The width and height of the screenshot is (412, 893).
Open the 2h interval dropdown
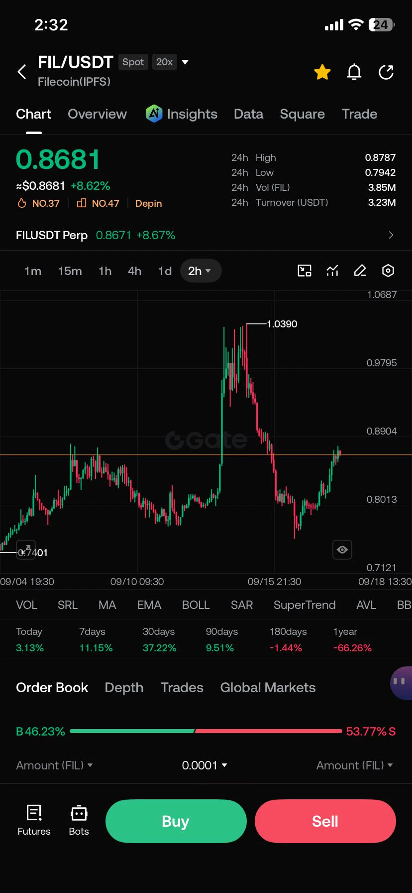click(200, 271)
